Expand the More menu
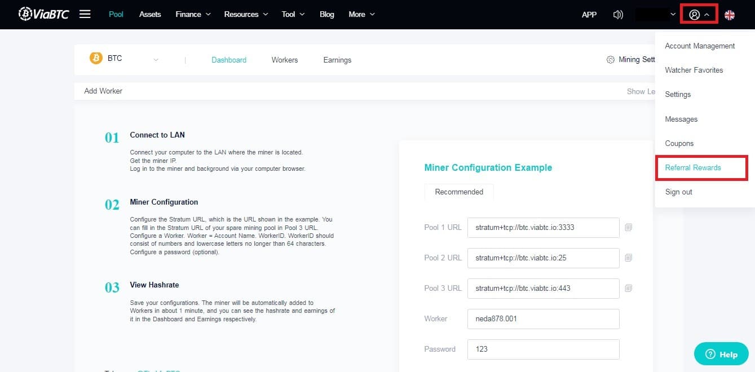Image resolution: width=755 pixels, height=372 pixels. click(x=361, y=14)
